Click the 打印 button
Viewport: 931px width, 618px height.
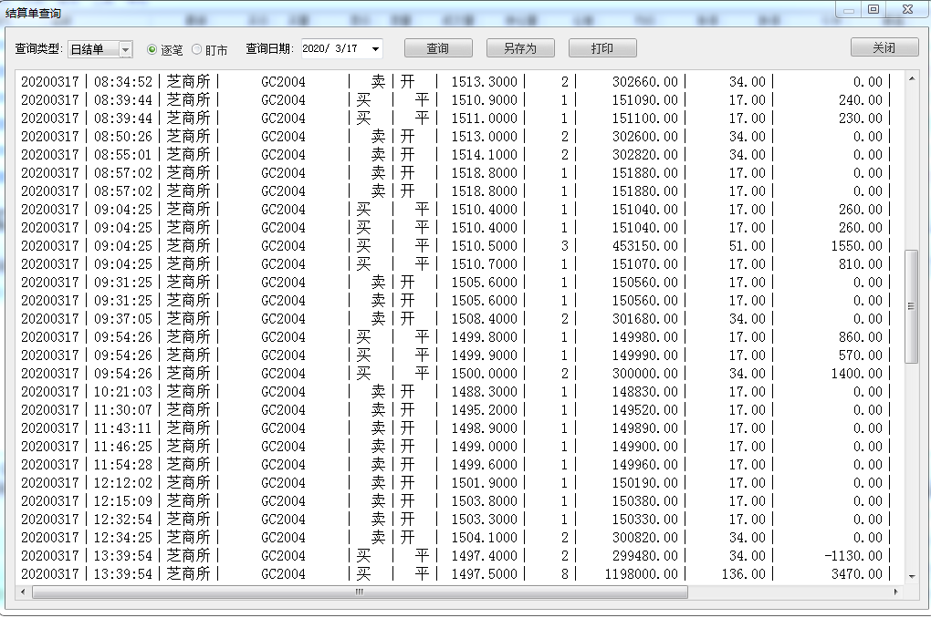point(602,48)
